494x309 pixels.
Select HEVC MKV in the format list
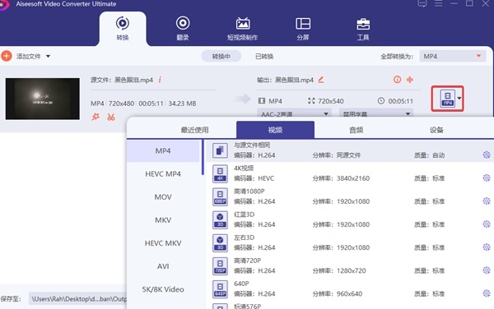163,243
